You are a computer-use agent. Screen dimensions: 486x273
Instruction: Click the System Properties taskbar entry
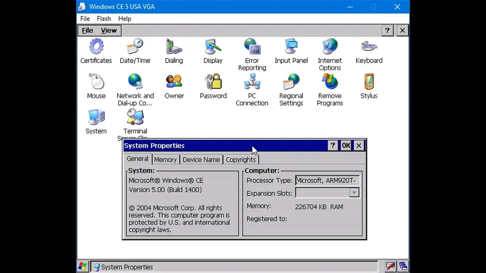[126, 267]
